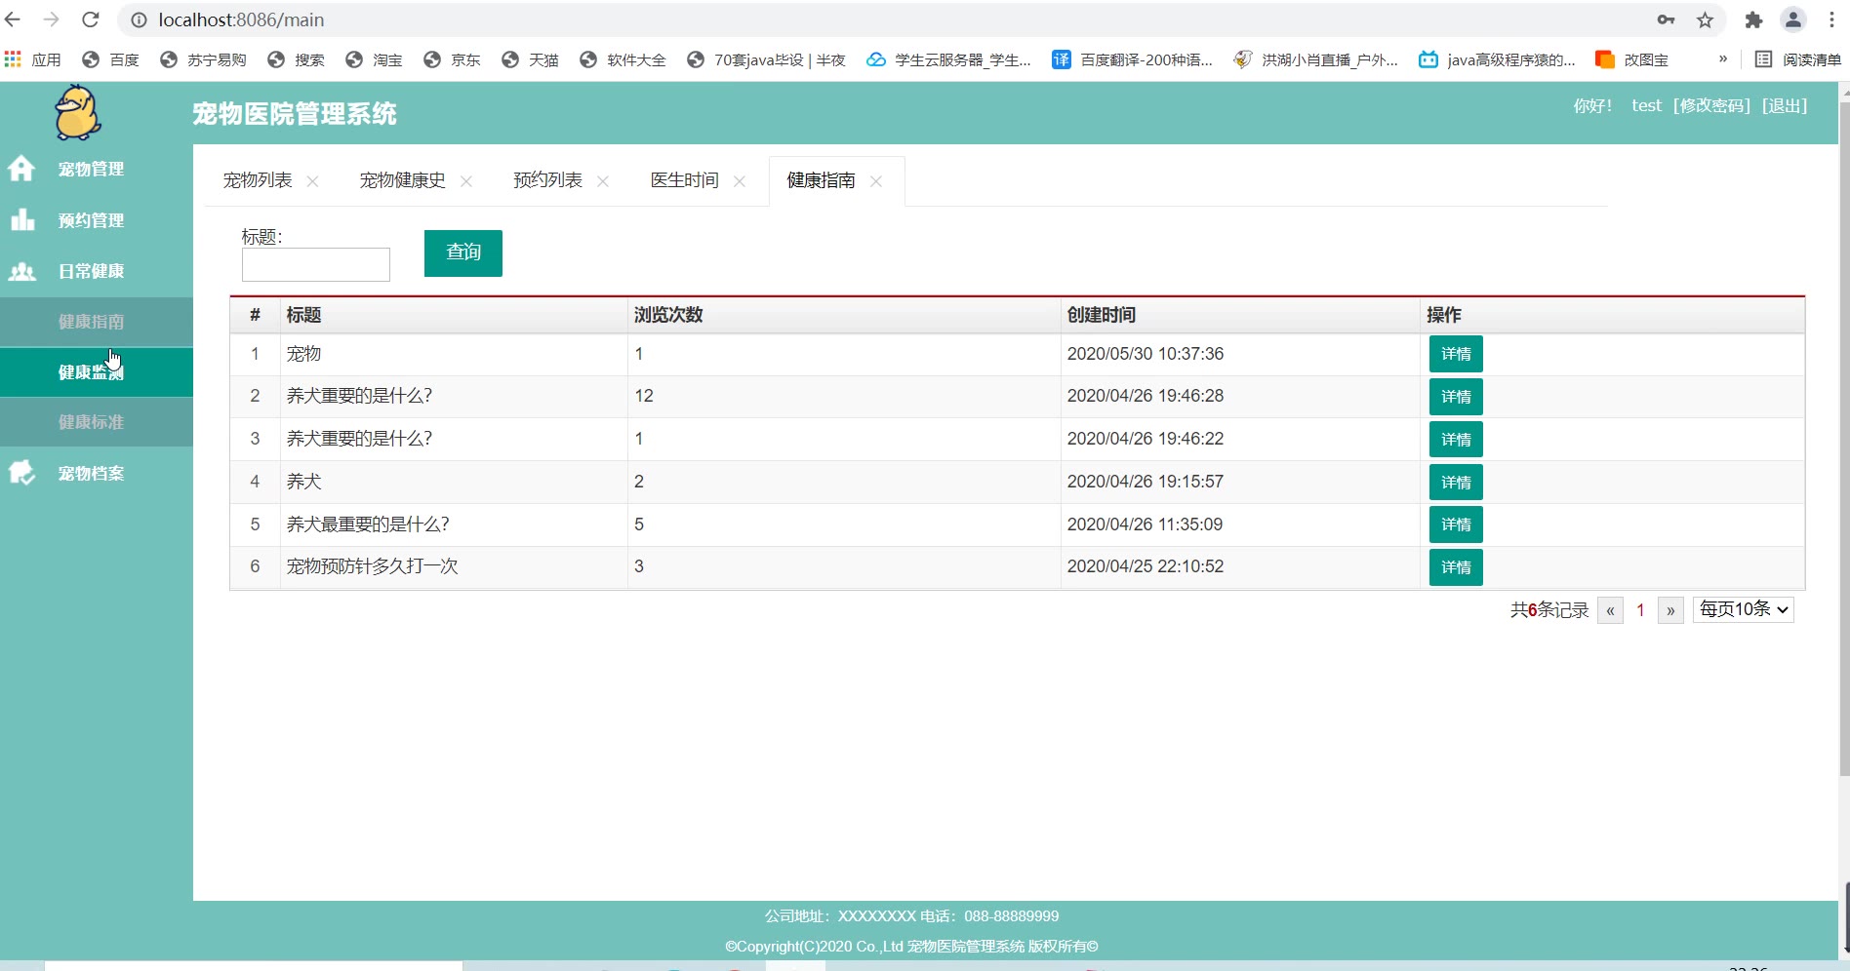The width and height of the screenshot is (1850, 971).
Task: Open the 70套java毕设 bookmark
Action: point(766,59)
